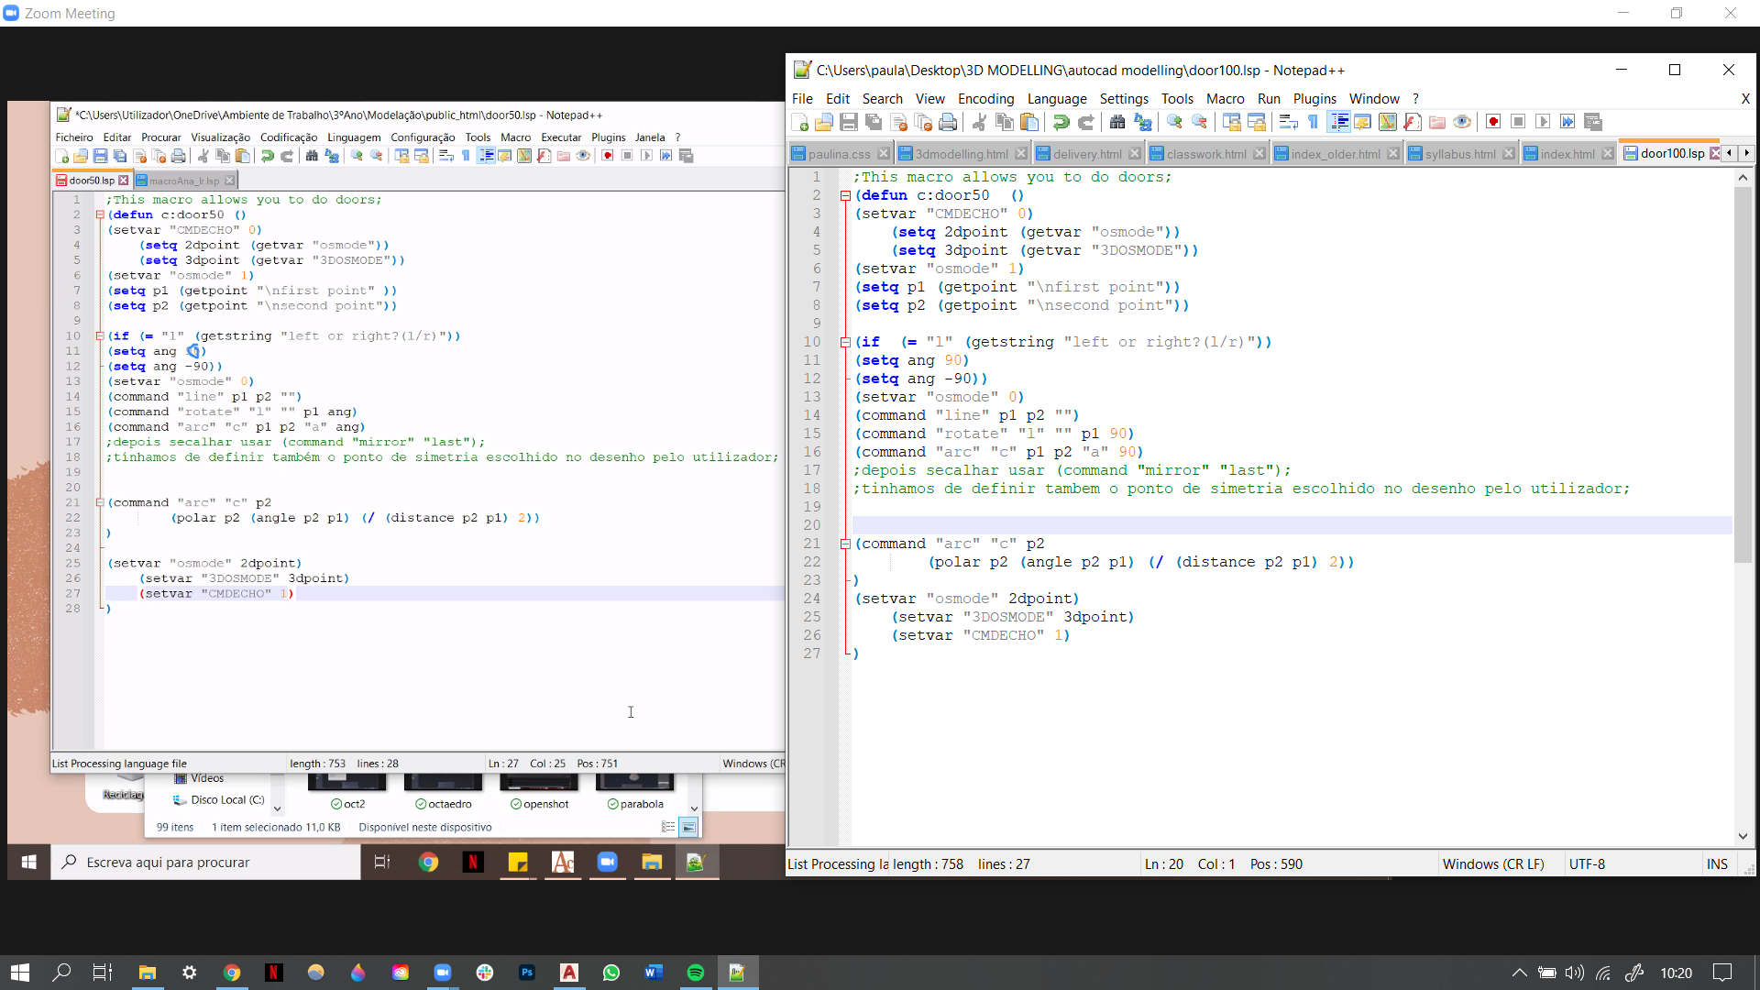
Task: Collapse command fold marker on line 21, door50 window
Action: pos(99,502)
